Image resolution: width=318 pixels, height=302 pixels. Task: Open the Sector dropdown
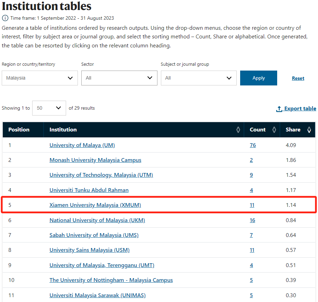point(119,78)
